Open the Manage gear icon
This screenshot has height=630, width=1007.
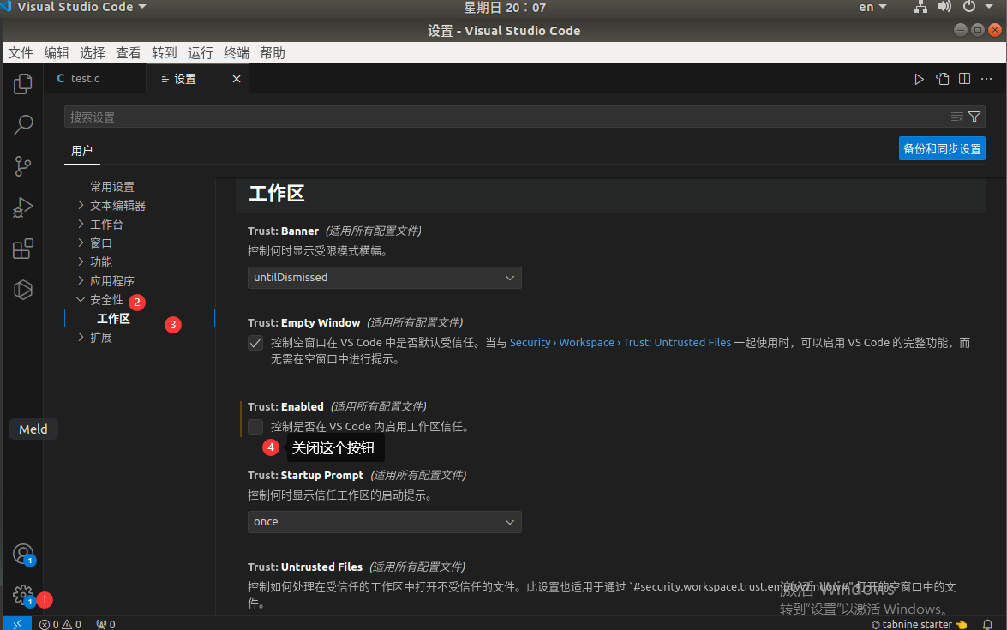coord(23,596)
